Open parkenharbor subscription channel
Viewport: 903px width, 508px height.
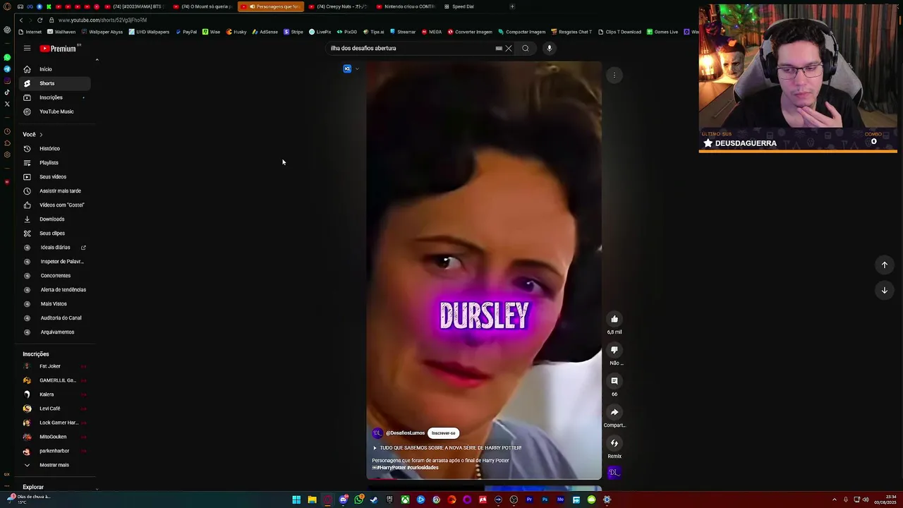click(55, 451)
